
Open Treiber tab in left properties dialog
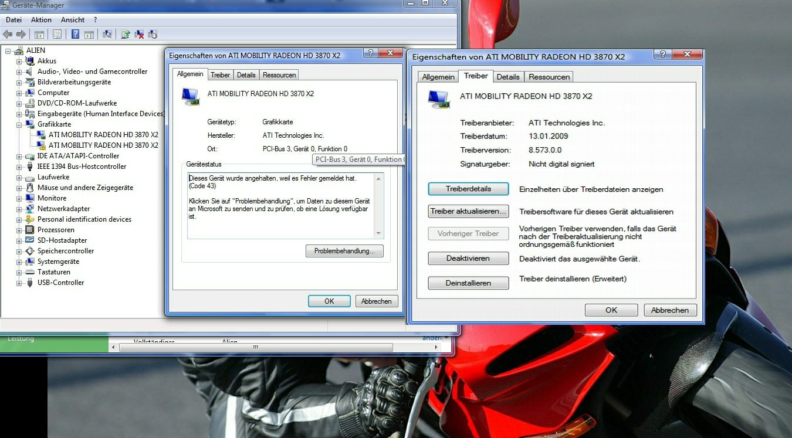[220, 75]
